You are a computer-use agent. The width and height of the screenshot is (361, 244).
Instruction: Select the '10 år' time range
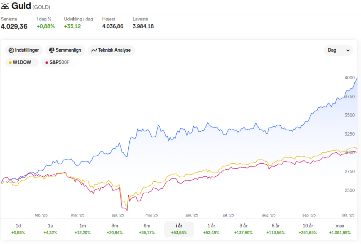pyautogui.click(x=307, y=229)
